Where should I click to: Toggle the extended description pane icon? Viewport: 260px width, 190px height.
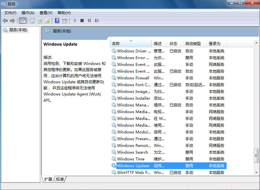point(65,21)
